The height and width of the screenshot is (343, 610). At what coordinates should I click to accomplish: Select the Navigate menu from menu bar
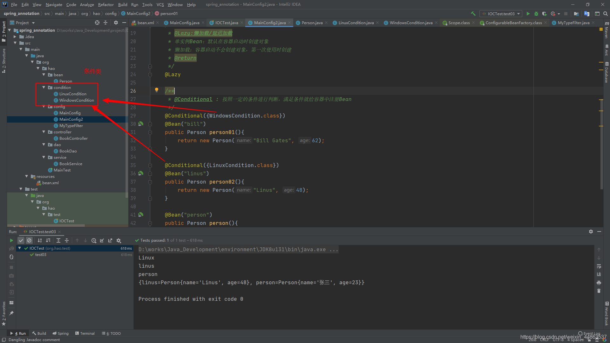point(53,4)
